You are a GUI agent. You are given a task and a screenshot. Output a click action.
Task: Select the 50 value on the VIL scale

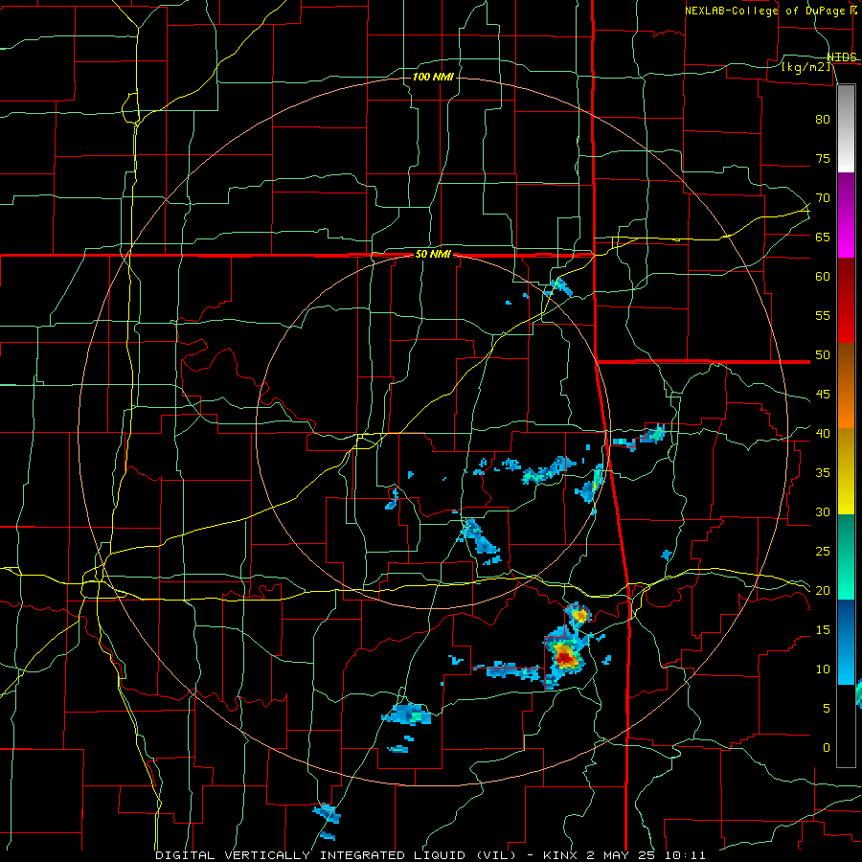[x=823, y=355]
